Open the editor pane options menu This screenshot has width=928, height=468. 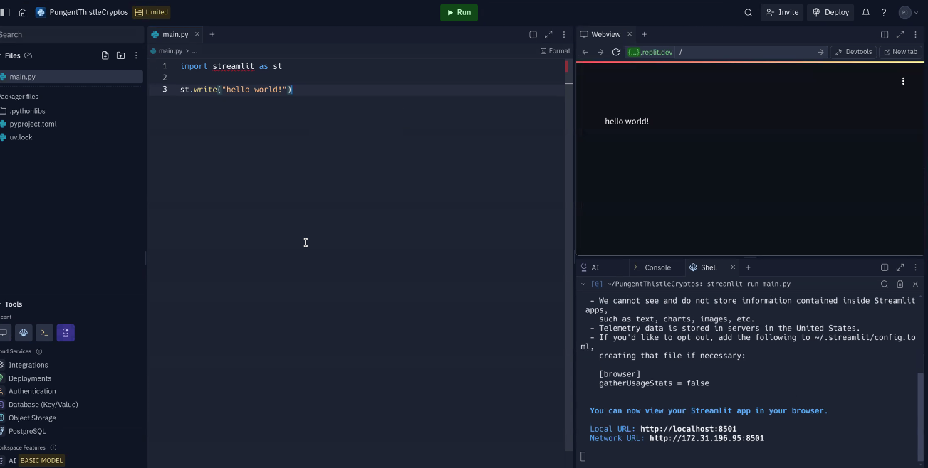click(x=564, y=34)
